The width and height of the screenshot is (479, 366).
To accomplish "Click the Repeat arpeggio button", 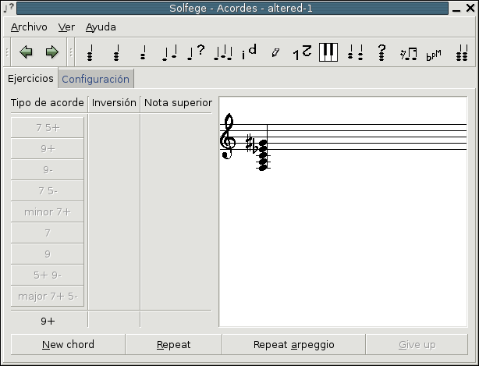I will (293, 344).
